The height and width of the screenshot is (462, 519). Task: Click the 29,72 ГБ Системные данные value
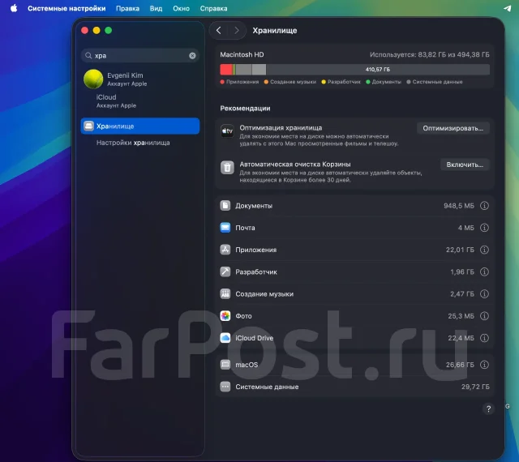[x=475, y=387]
